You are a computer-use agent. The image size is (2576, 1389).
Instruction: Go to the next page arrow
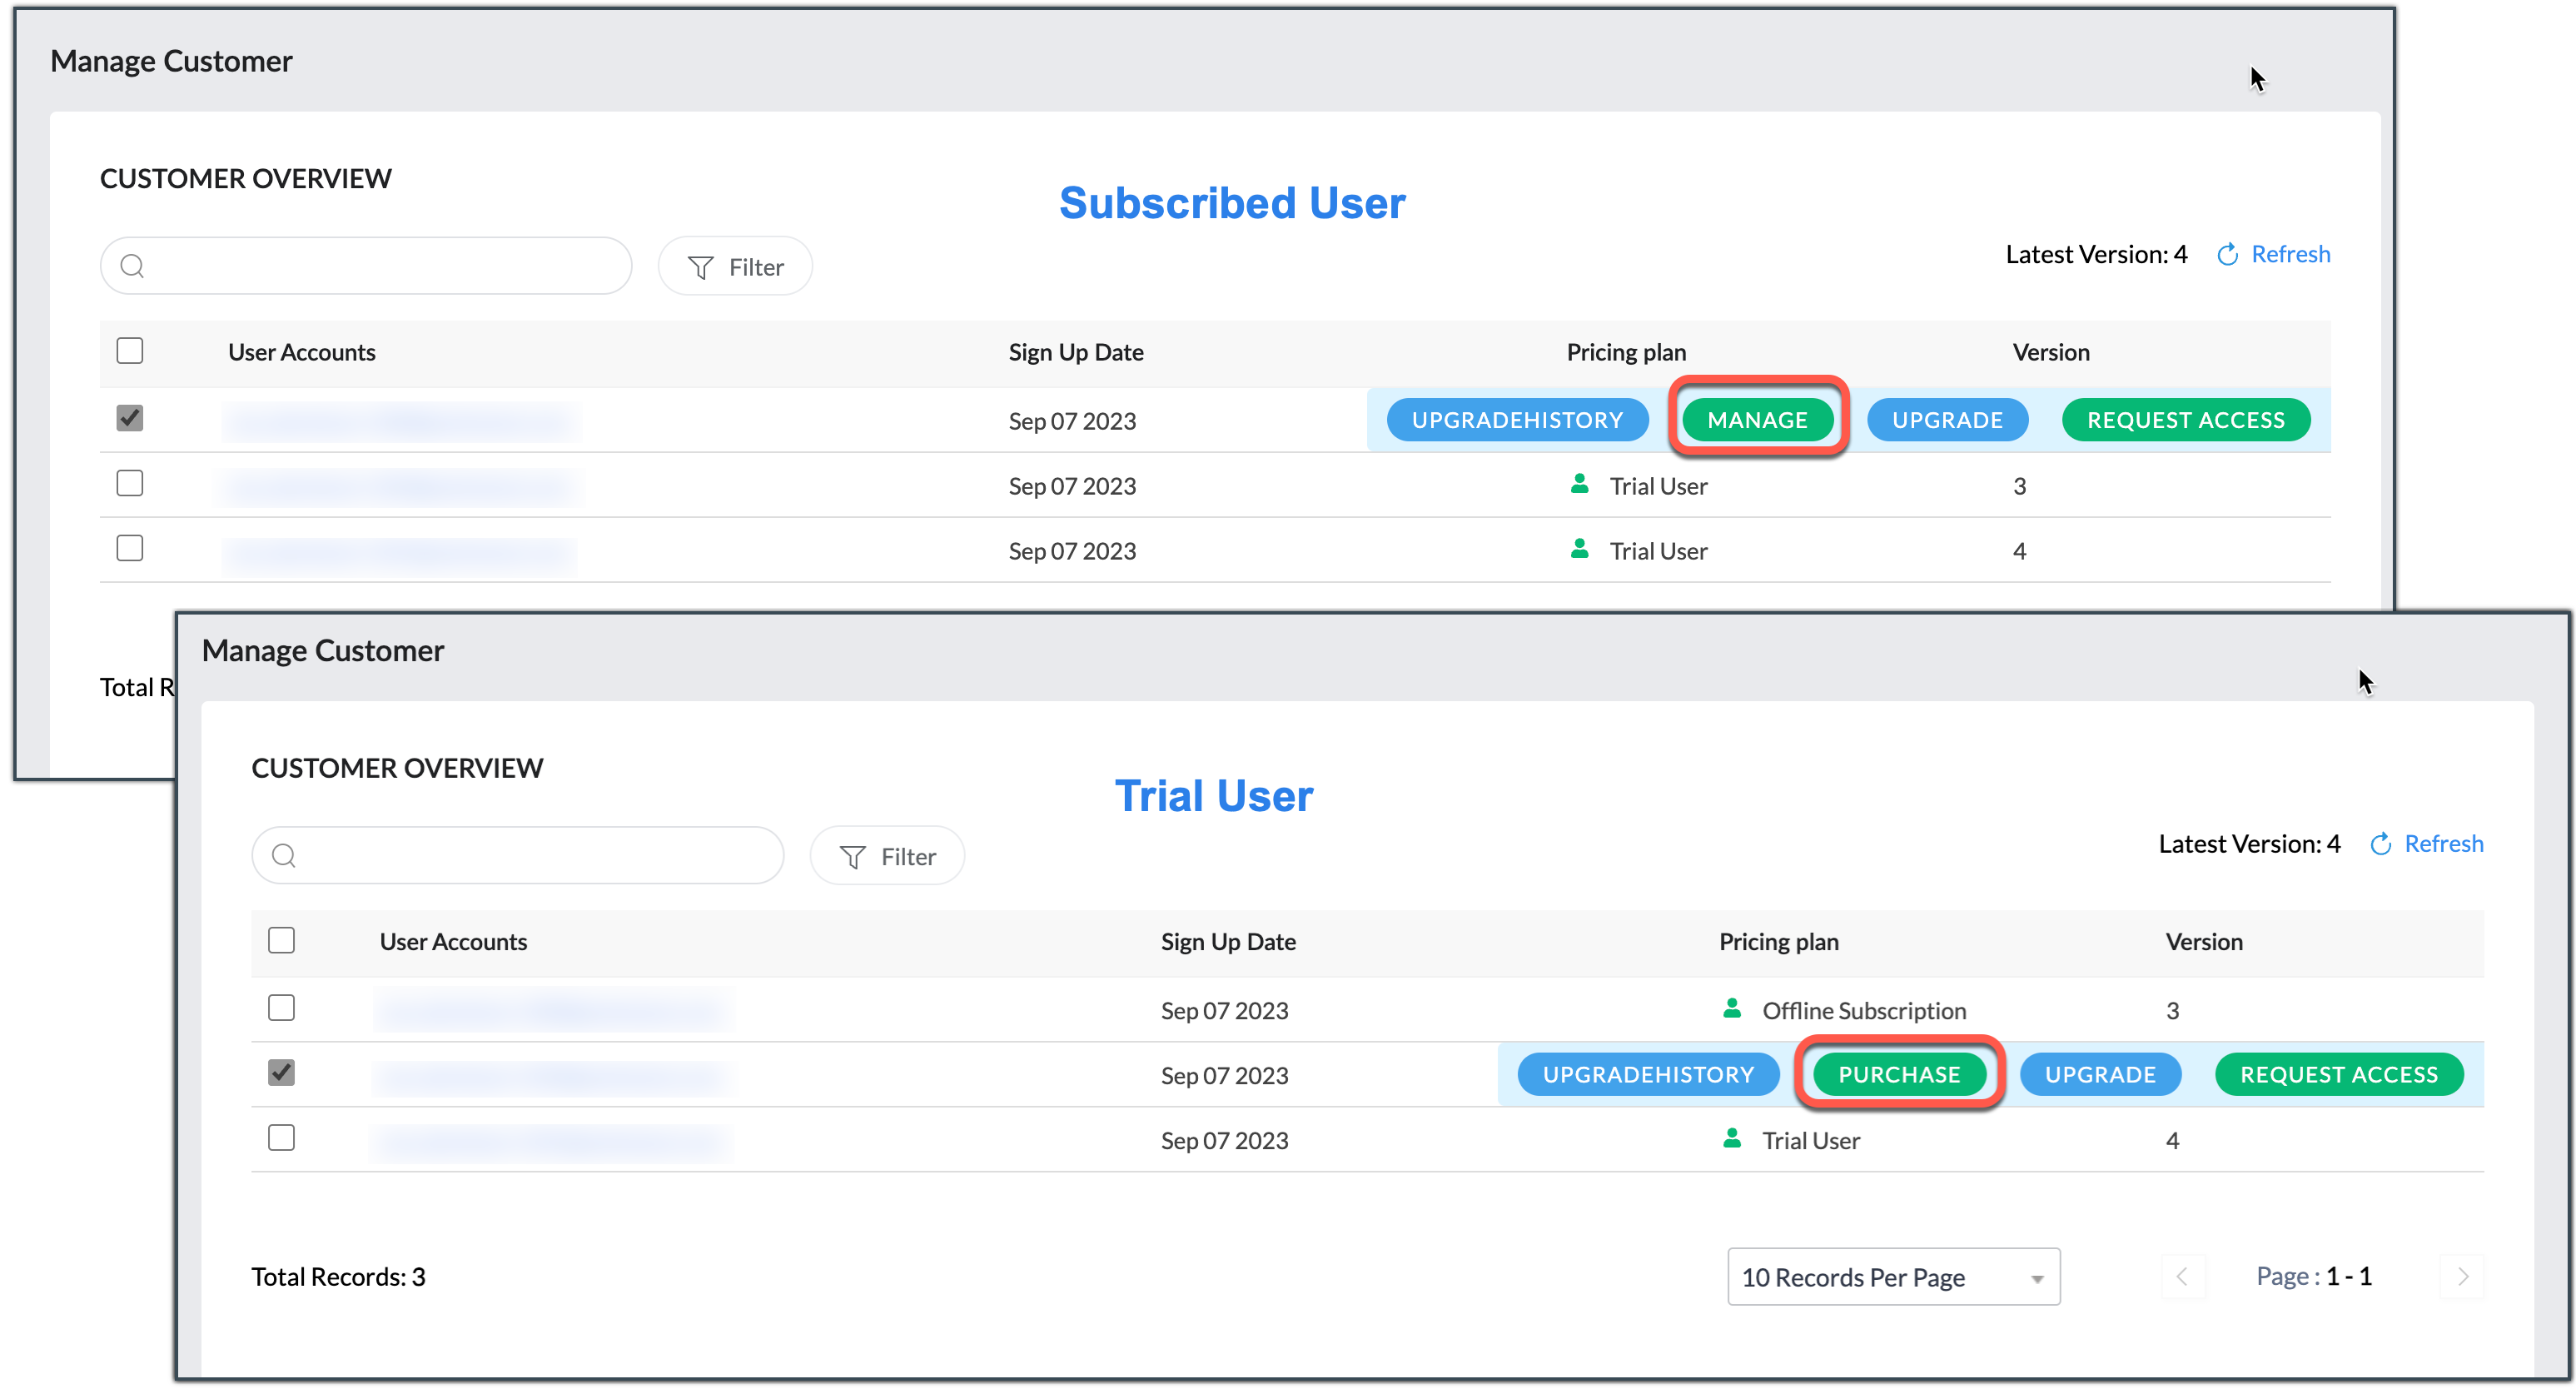[2462, 1277]
